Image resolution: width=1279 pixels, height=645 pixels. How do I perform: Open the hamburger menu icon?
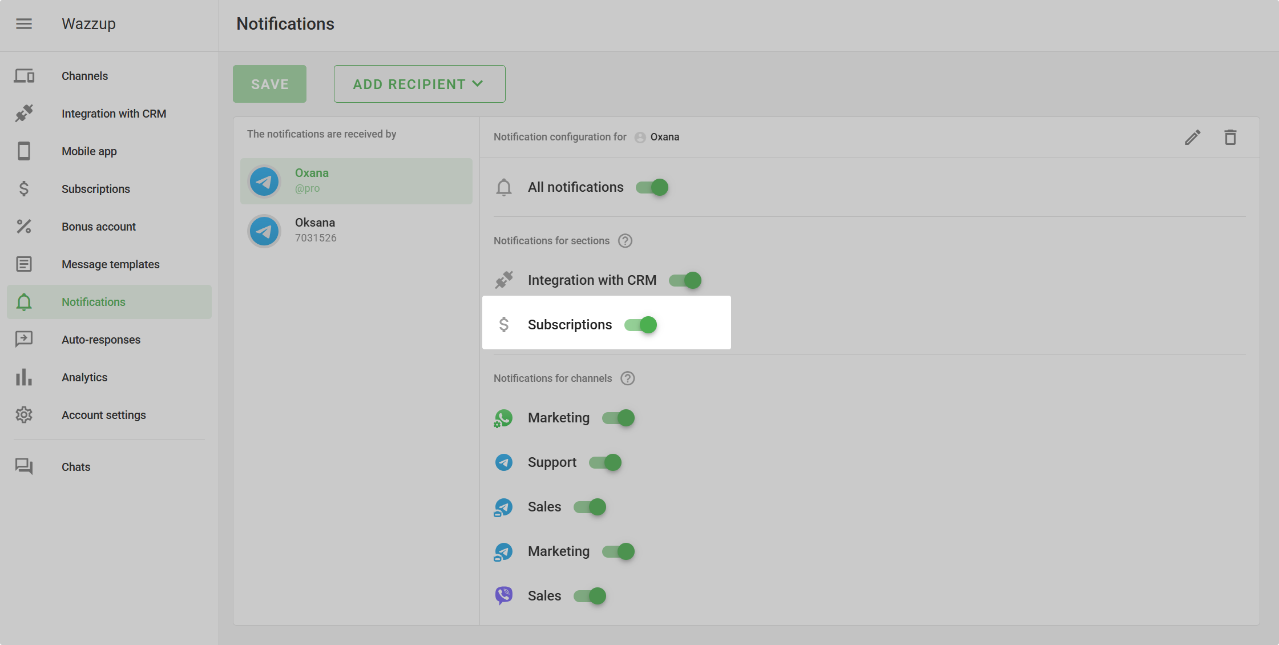24,24
